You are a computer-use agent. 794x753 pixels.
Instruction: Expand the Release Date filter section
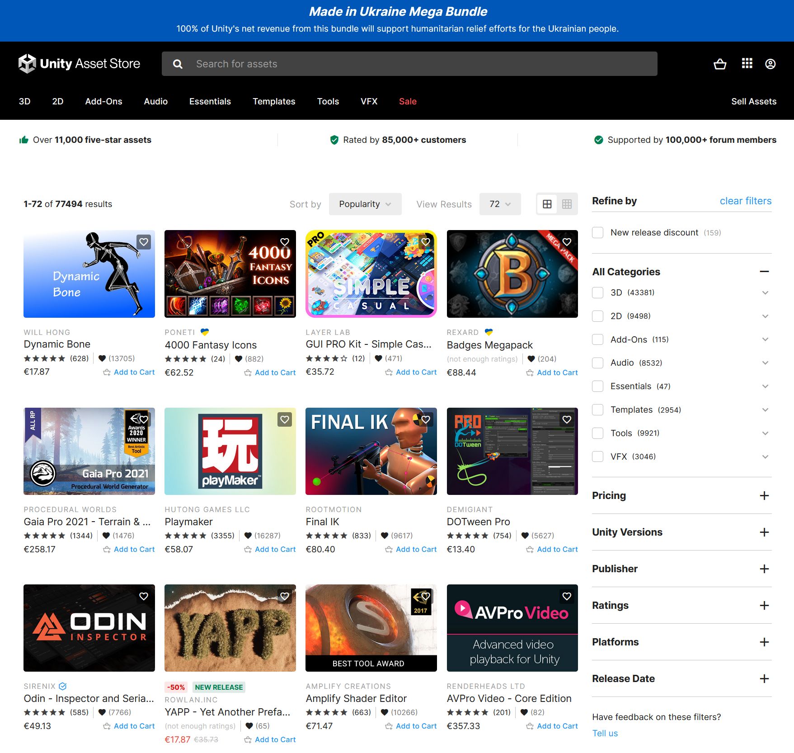(764, 678)
